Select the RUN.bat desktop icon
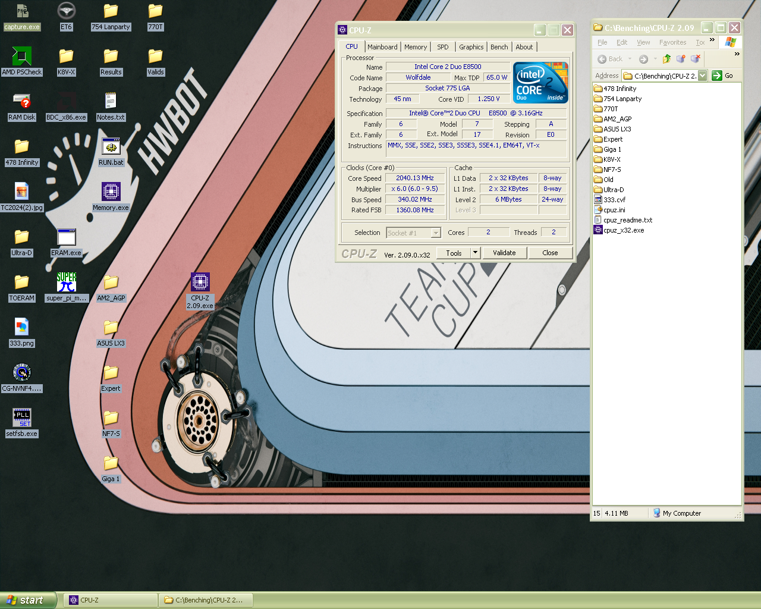The width and height of the screenshot is (761, 609). (x=111, y=152)
